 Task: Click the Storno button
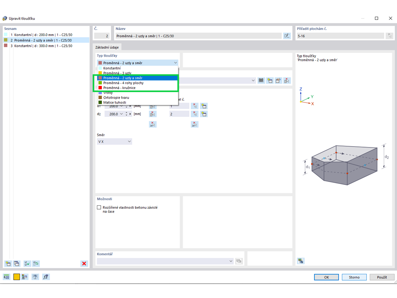[x=354, y=277]
